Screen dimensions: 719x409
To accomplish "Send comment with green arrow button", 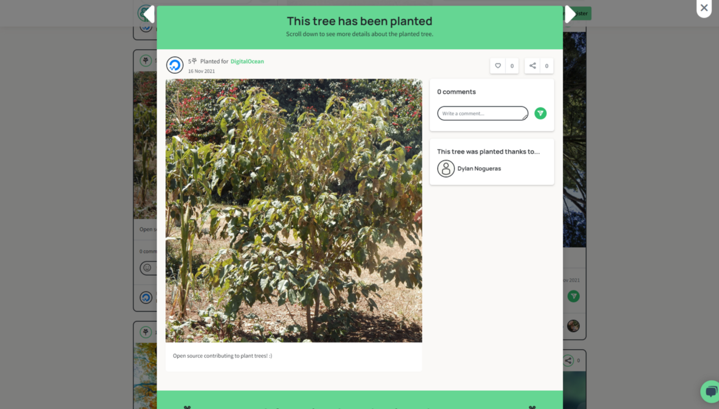I will [540, 113].
